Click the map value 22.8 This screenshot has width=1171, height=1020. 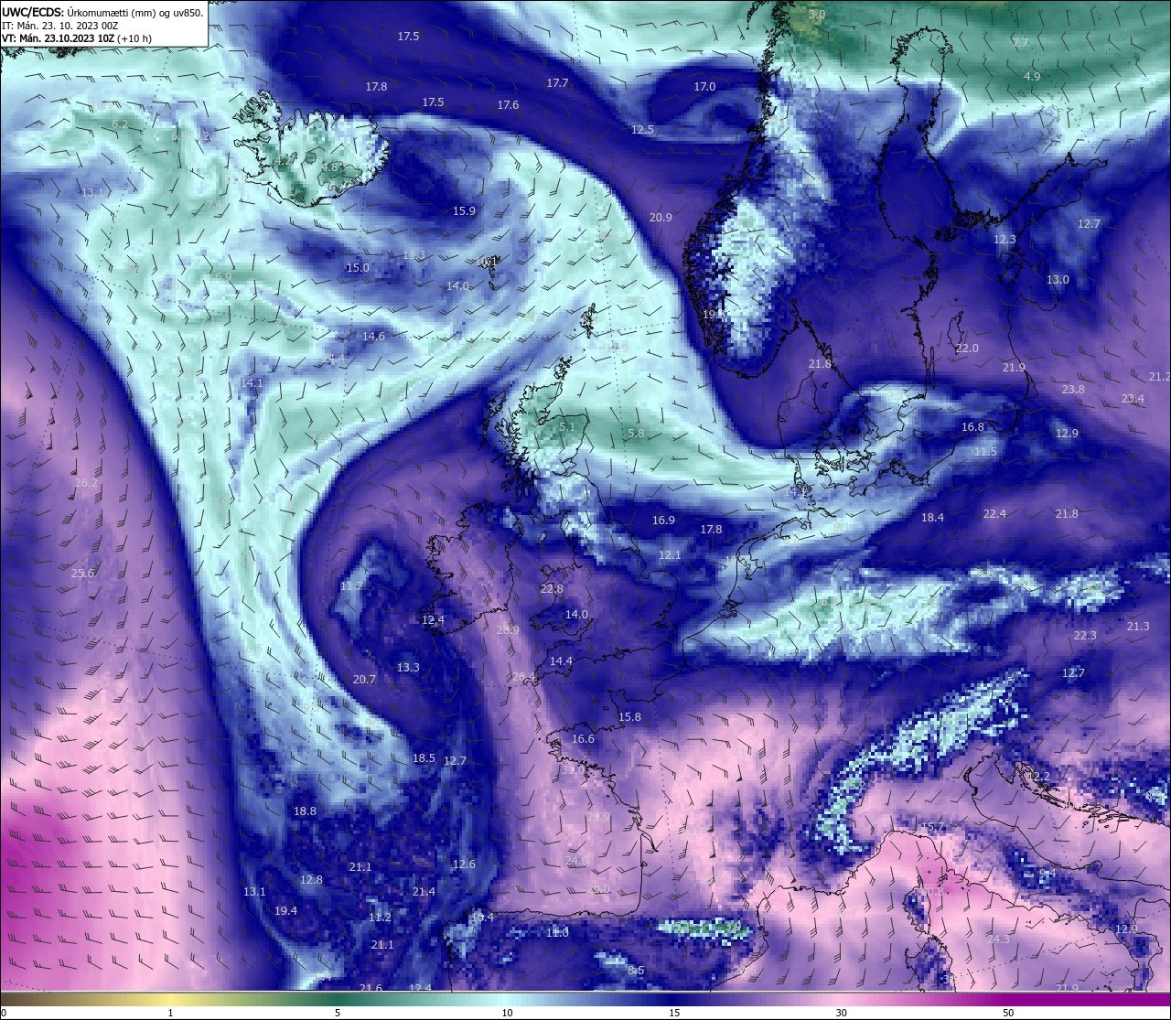tap(552, 589)
